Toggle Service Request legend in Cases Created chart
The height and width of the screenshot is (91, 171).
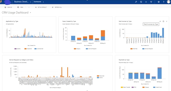[x=91, y=49]
